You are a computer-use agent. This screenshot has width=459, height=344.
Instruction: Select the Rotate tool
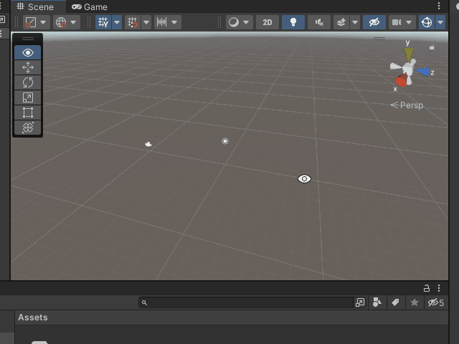click(x=28, y=82)
